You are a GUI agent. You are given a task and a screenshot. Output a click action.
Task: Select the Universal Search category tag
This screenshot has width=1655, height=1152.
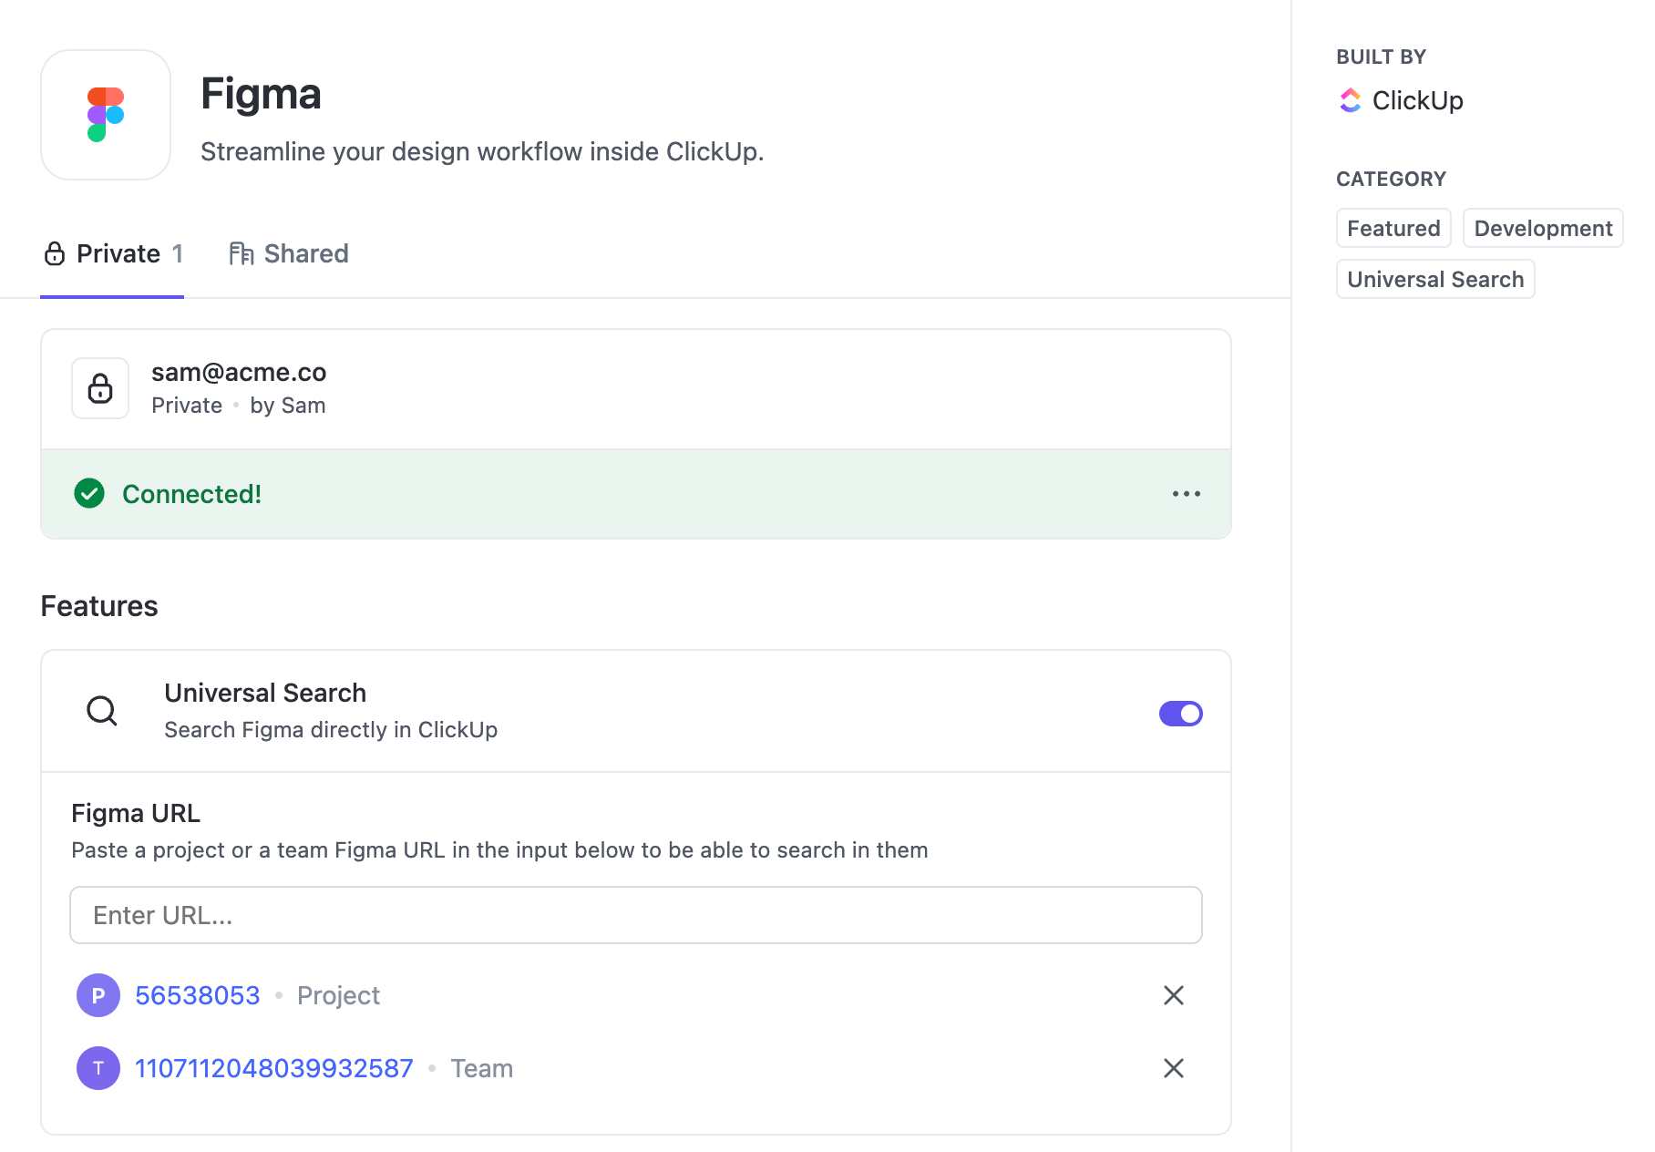tap(1435, 279)
